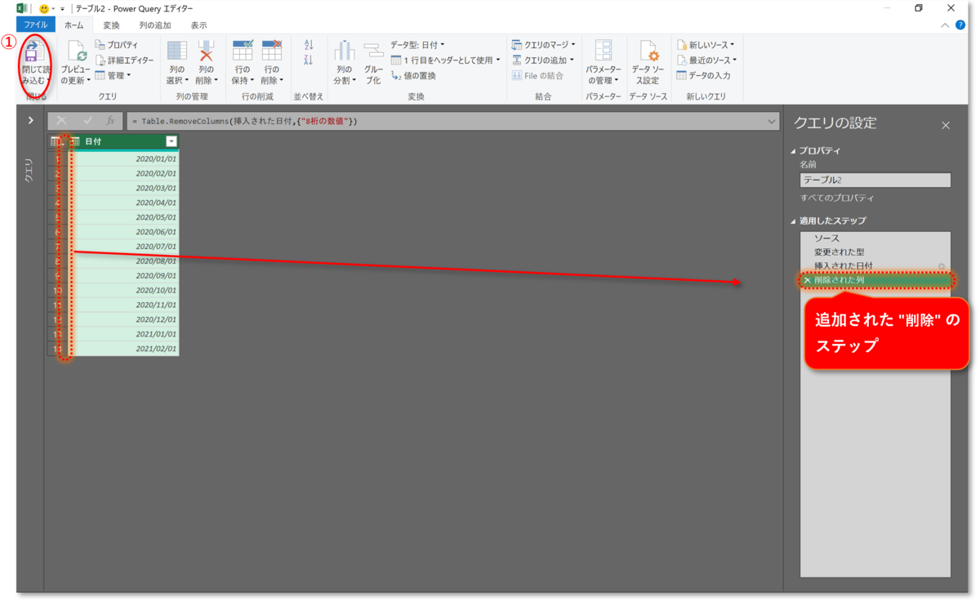The height and width of the screenshot is (602, 980).
Task: Click 1 行目をヘッダーとして使用
Action: [x=442, y=60]
